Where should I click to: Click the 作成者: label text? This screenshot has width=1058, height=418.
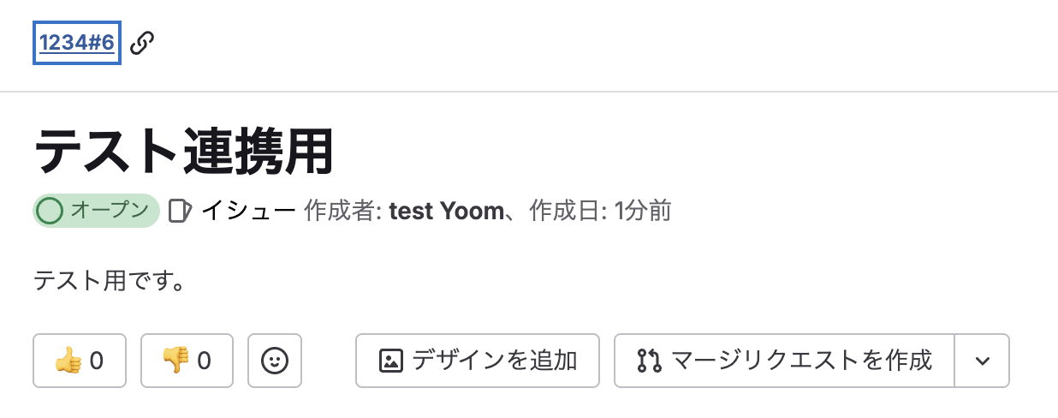[x=342, y=210]
